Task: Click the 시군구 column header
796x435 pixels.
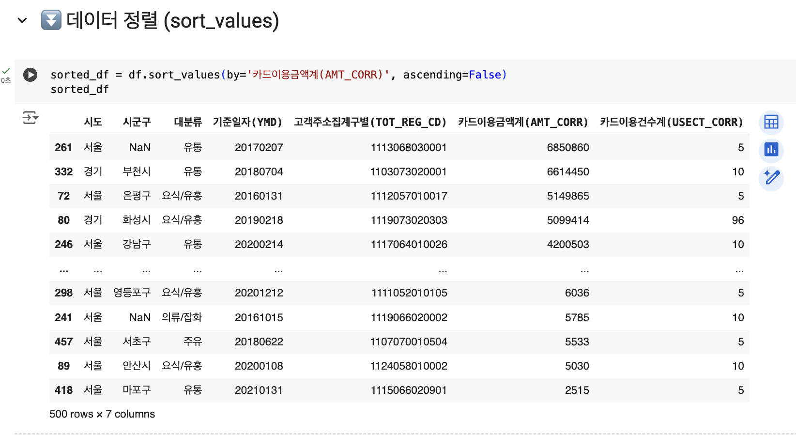Action: 137,122
